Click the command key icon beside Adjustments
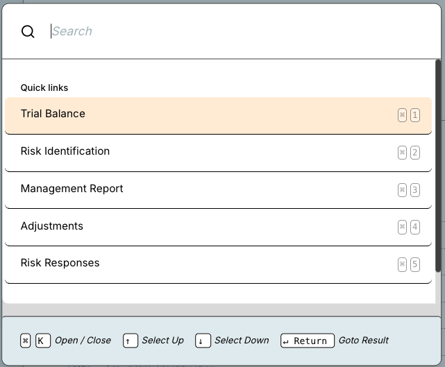The image size is (445, 367). point(402,227)
